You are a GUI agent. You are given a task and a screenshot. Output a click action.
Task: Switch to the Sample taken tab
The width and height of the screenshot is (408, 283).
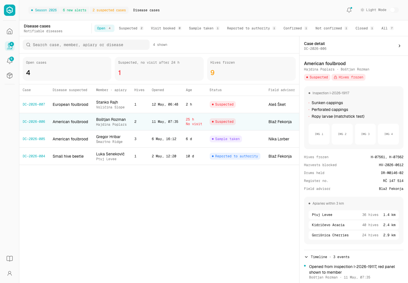click(x=204, y=28)
